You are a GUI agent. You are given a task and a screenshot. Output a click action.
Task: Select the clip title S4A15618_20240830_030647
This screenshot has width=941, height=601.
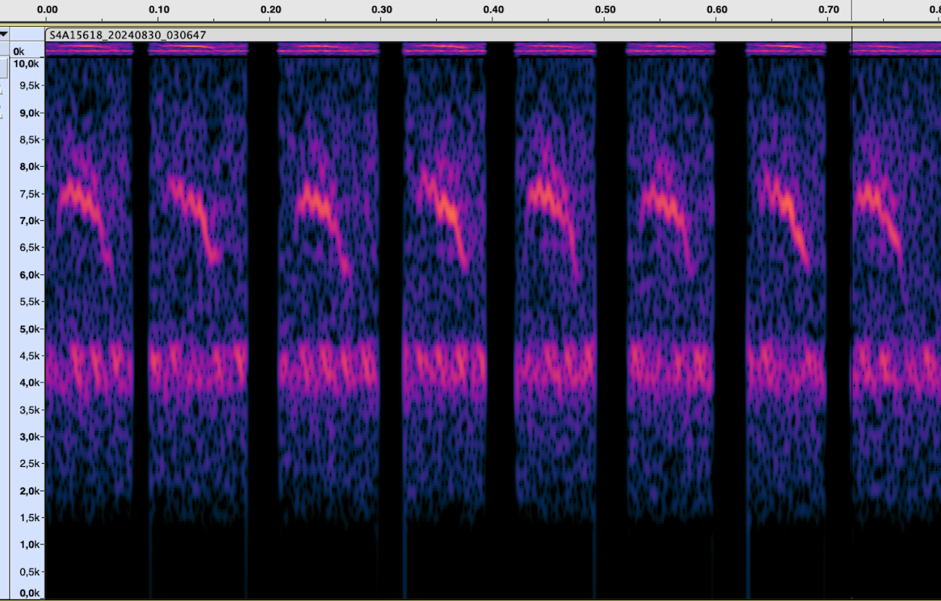click(129, 35)
